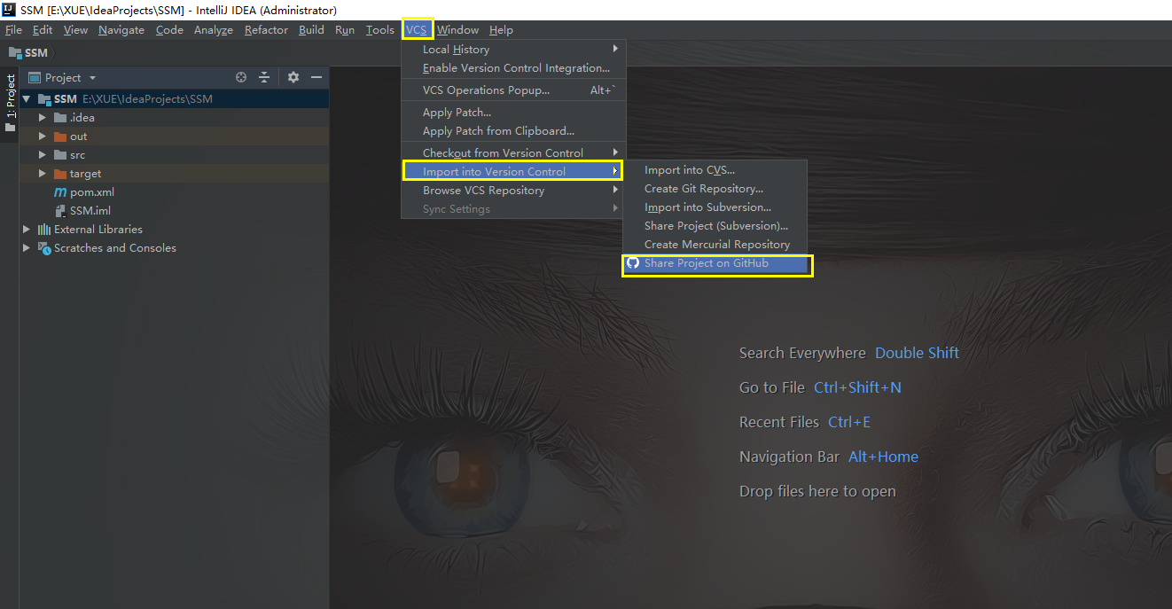
Task: Choose Create Git Repository
Action: pos(715,189)
